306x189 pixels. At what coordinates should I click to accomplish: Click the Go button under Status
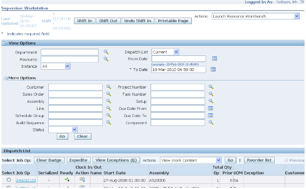coord(62,136)
